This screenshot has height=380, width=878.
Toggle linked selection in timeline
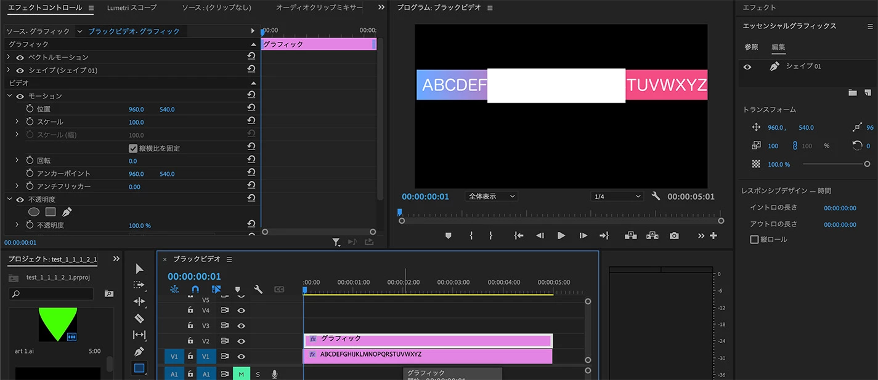point(216,289)
